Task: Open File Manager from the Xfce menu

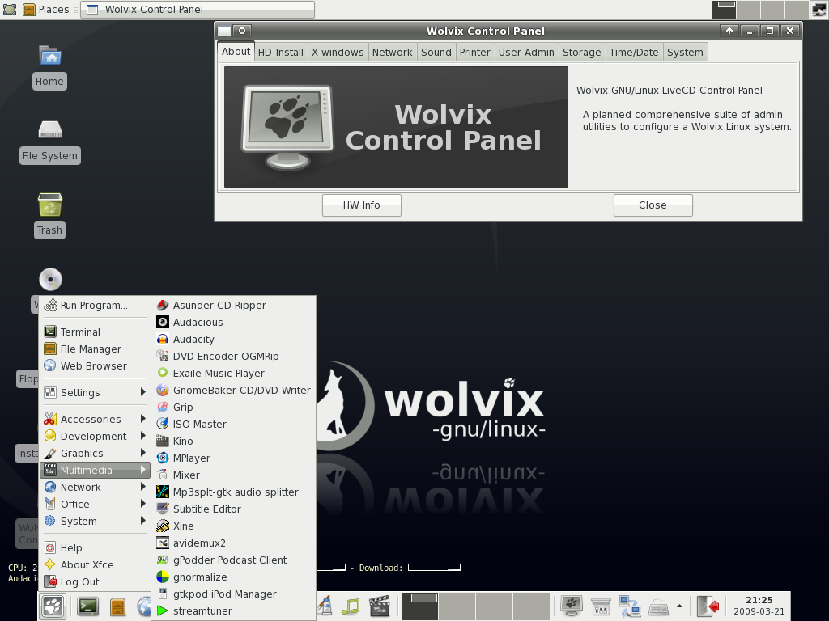Action: point(96,349)
